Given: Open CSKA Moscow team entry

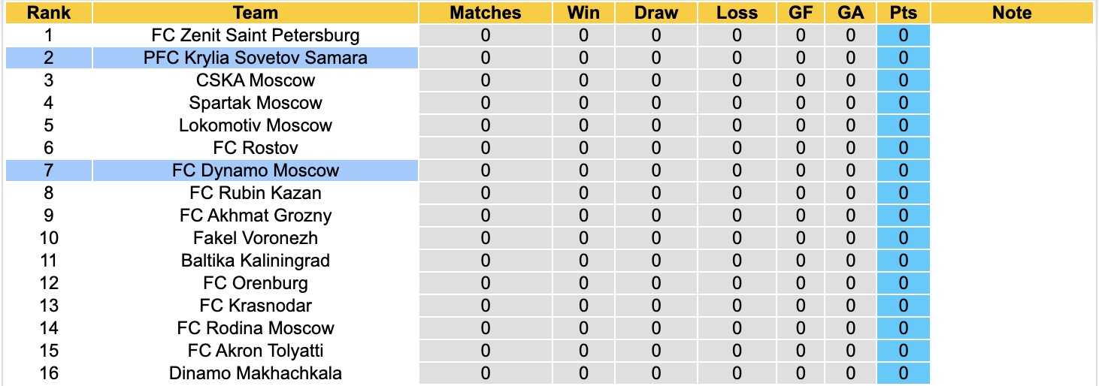Looking at the screenshot, I should pyautogui.click(x=256, y=80).
